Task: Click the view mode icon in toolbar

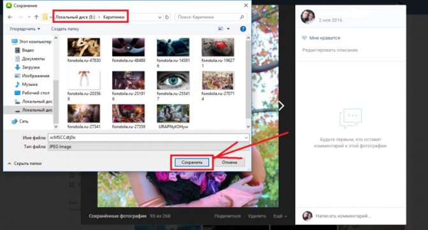Action: (221, 29)
